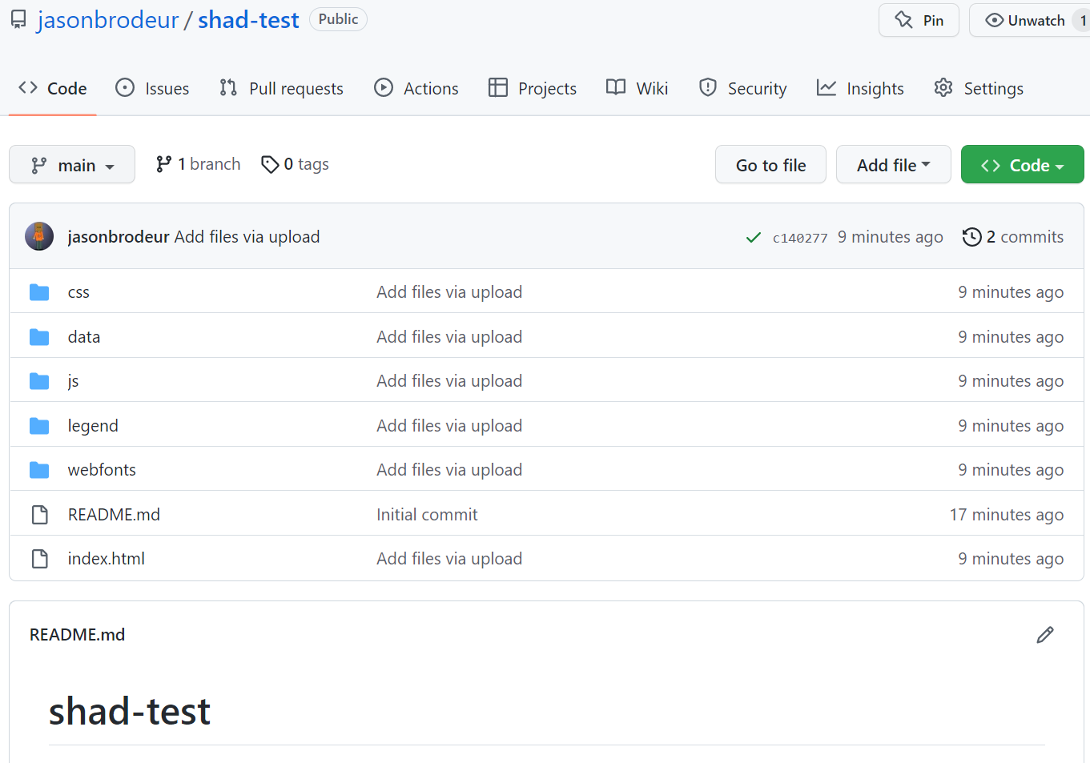
Task: Open the index.html file
Action: [x=107, y=559]
